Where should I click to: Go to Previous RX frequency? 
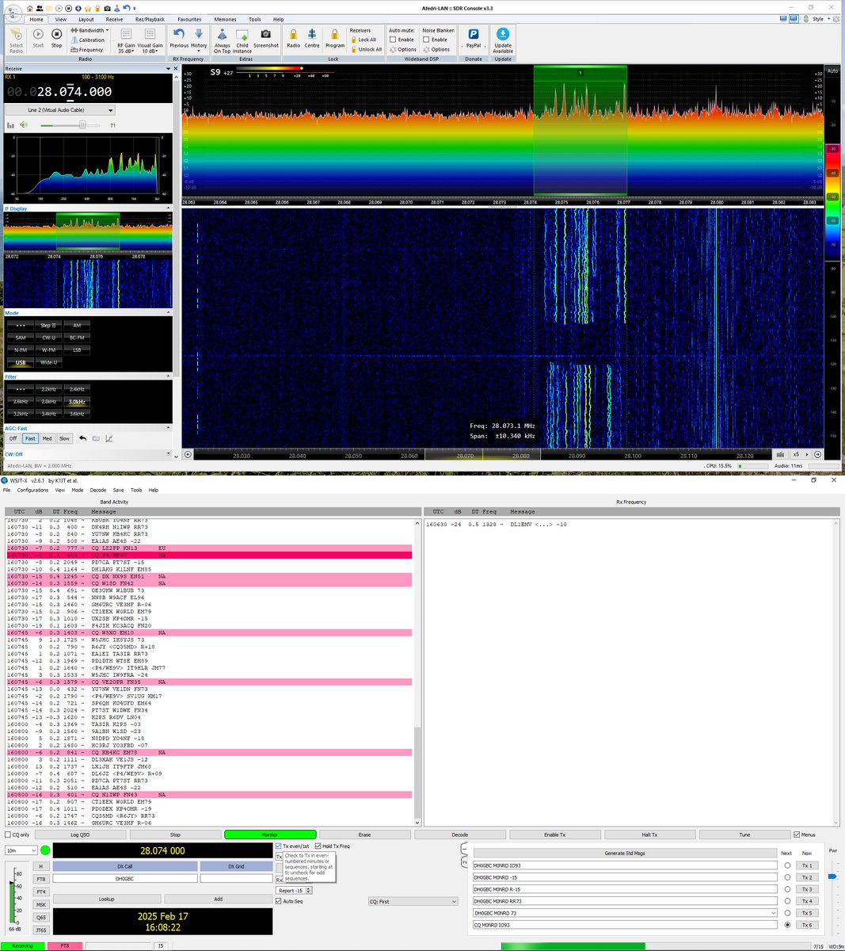tap(179, 37)
